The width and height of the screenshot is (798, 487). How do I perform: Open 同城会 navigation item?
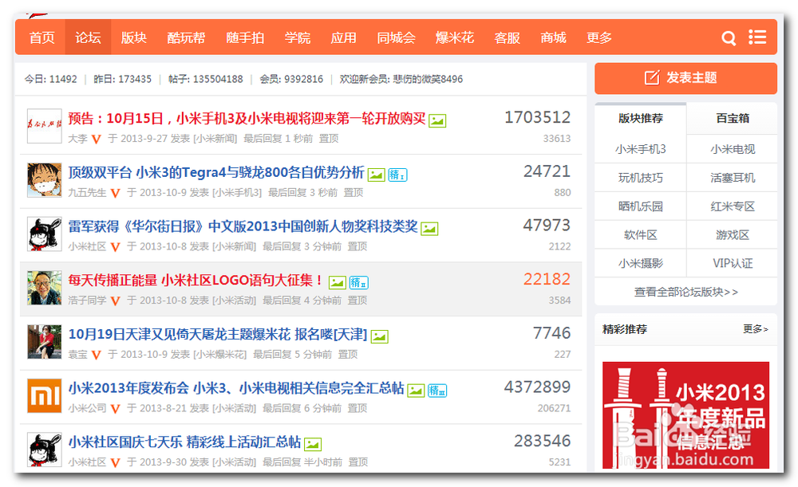coord(396,37)
